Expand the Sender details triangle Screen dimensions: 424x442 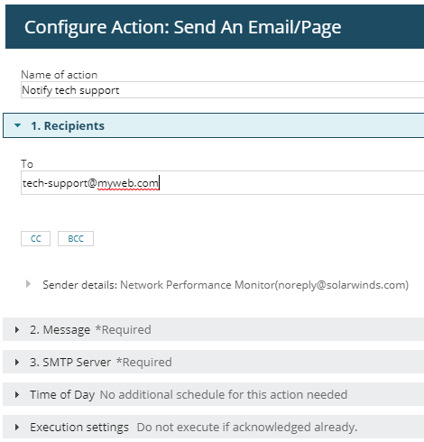28,284
